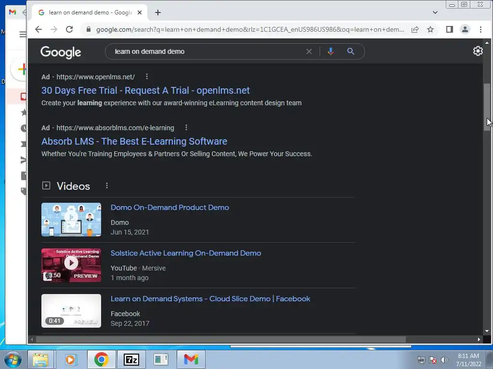Click the Gmail logo in the background window
This screenshot has width=493, height=369.
12,12
